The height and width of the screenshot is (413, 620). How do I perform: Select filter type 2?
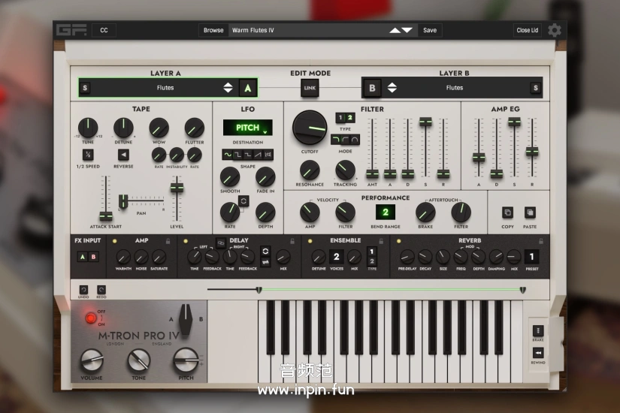pyautogui.click(x=350, y=118)
